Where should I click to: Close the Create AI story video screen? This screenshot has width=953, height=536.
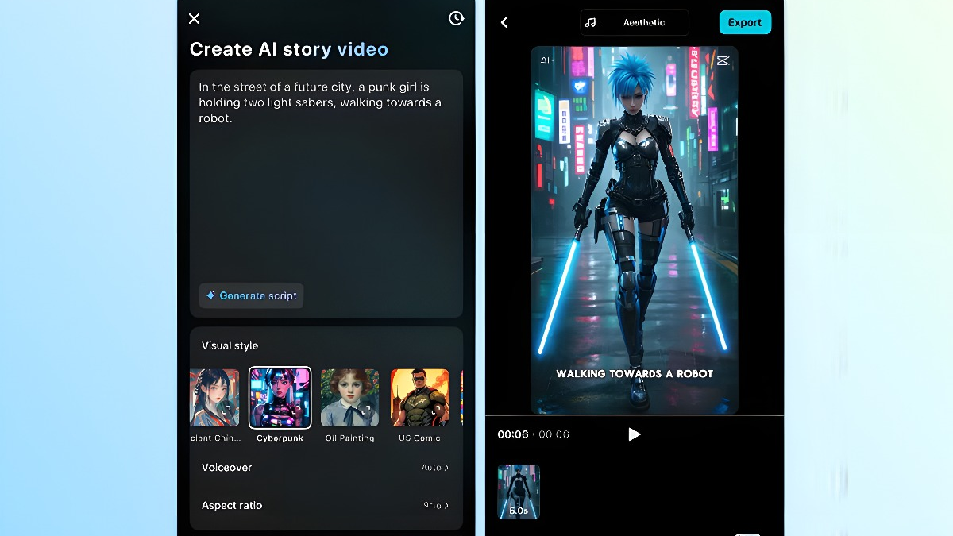coord(195,18)
